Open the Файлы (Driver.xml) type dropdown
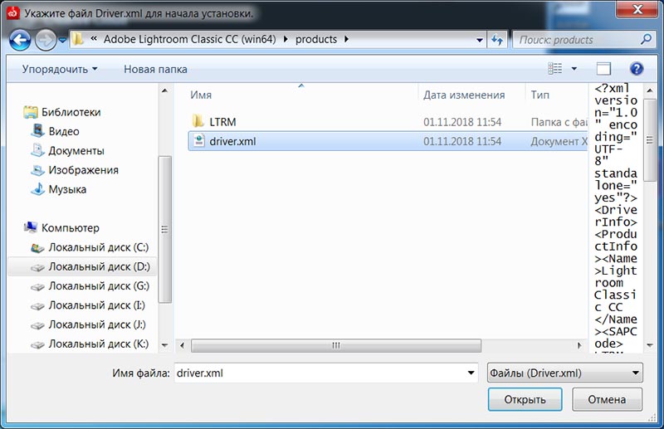 565,373
